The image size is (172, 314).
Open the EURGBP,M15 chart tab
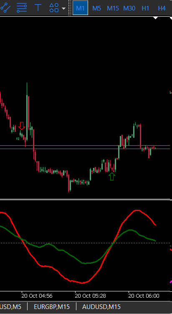point(52,306)
